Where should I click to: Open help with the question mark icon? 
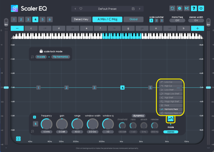(194, 8)
